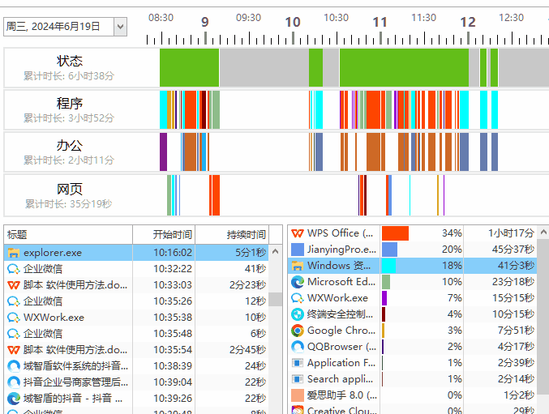549x414 pixels.
Task: Sort by the 持续时间 column header
Action: click(x=232, y=235)
